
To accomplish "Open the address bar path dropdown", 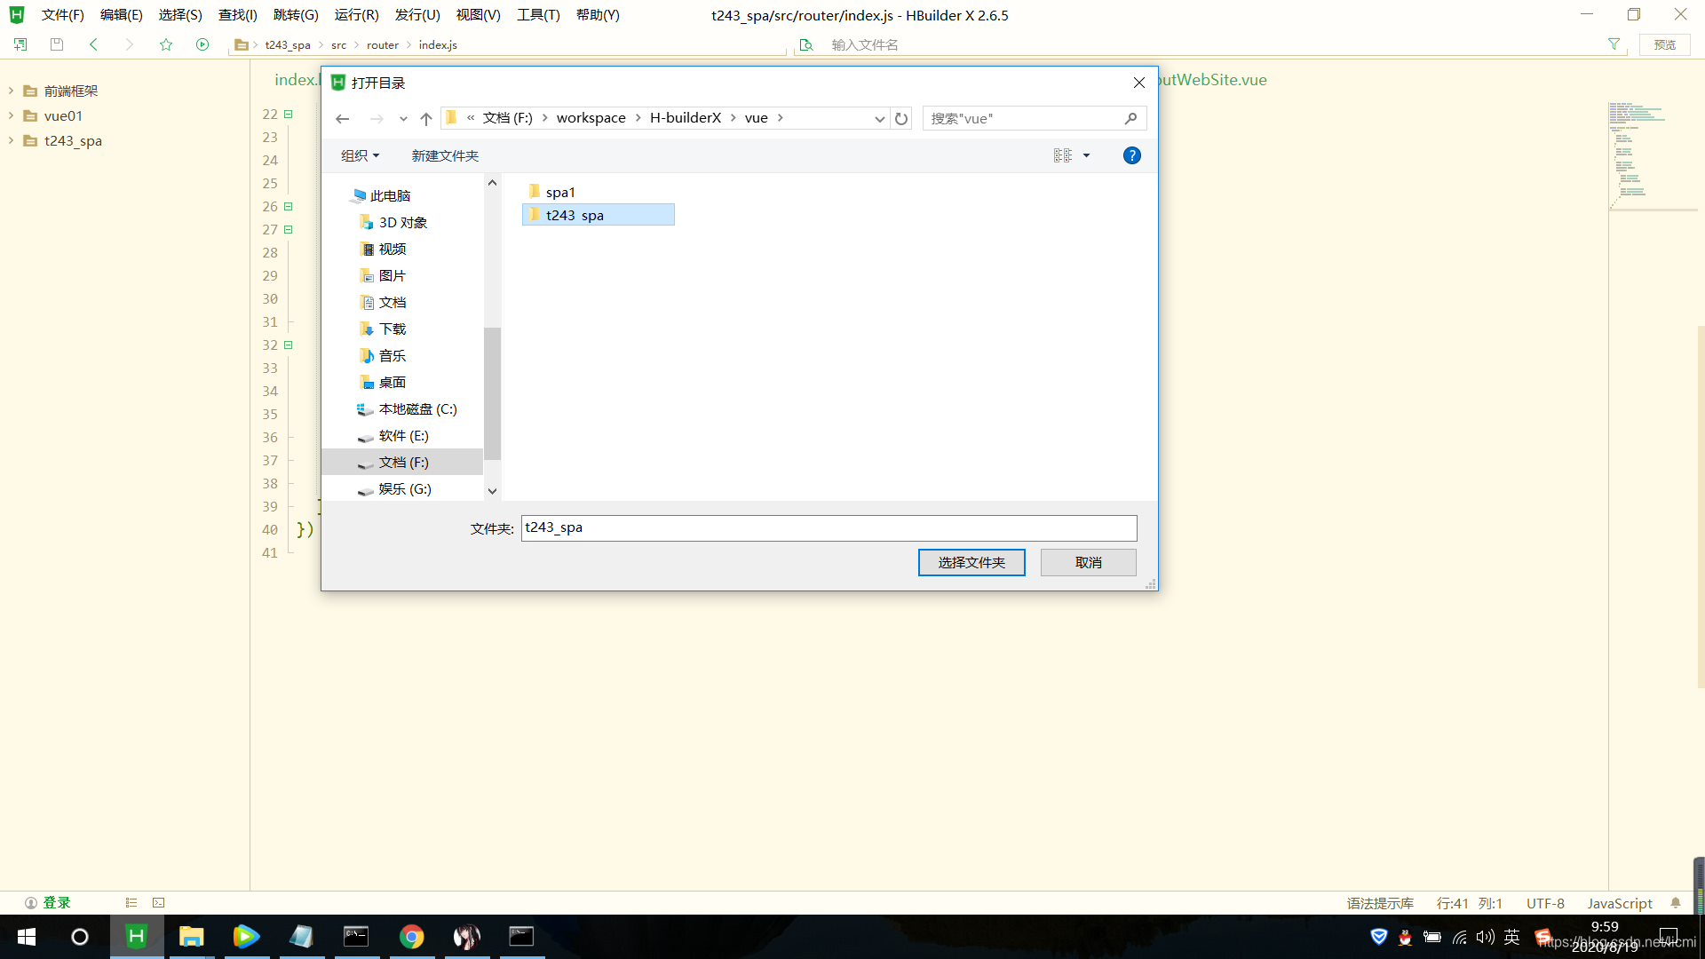I will click(x=879, y=118).
